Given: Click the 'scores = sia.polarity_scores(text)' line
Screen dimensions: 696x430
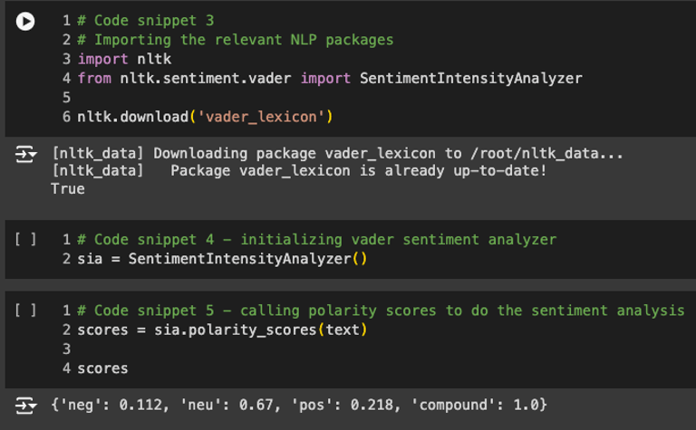Looking at the screenshot, I should (222, 330).
